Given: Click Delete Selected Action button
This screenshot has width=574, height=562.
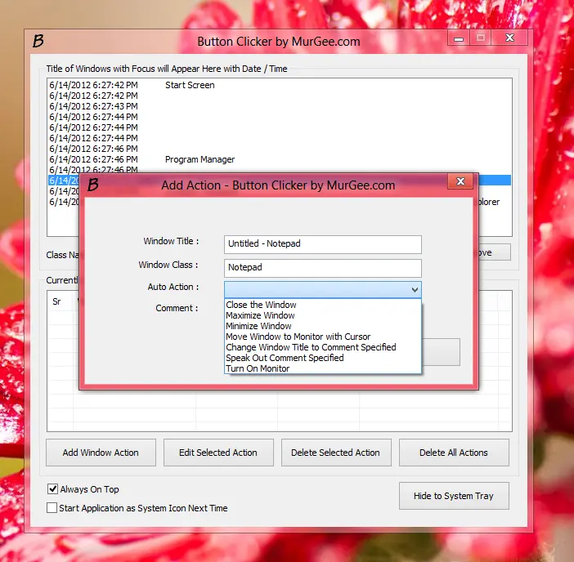Looking at the screenshot, I should (336, 453).
